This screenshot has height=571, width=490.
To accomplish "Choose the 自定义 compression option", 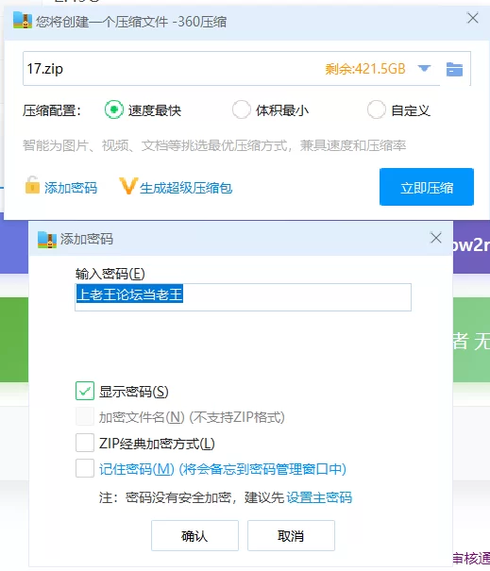I will tap(377, 109).
